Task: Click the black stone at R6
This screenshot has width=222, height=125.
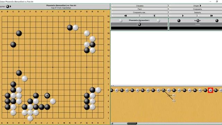Action: tap(93, 90)
